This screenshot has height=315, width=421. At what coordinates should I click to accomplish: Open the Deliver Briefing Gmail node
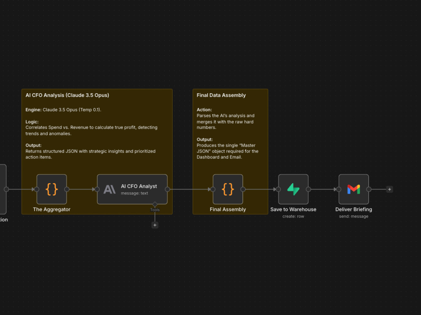(x=354, y=189)
